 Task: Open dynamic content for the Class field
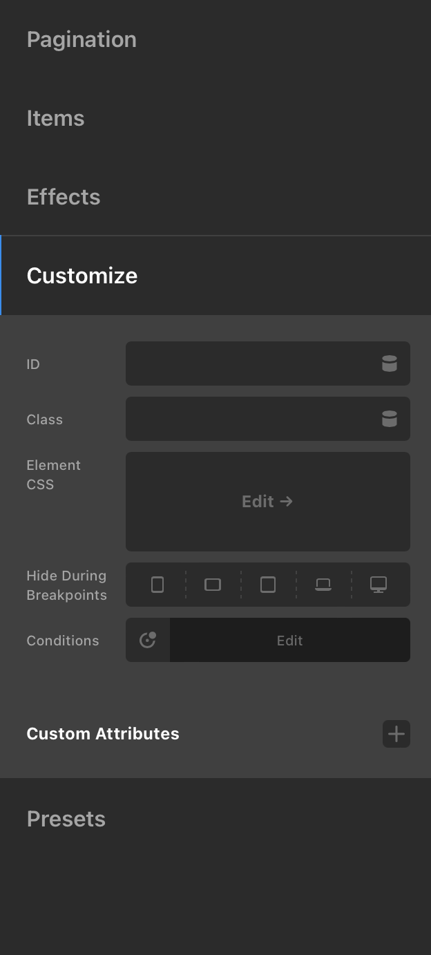[390, 419]
